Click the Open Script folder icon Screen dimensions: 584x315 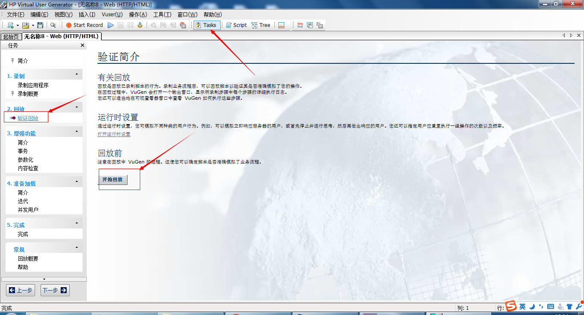click(26, 25)
